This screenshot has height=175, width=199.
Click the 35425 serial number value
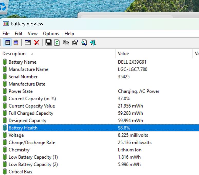(124, 77)
